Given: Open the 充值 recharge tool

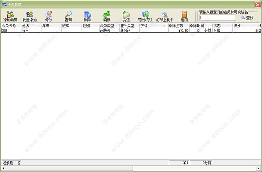Looking at the screenshot, I should 126,17.
